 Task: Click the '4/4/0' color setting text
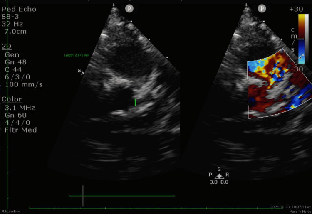tap(17, 123)
